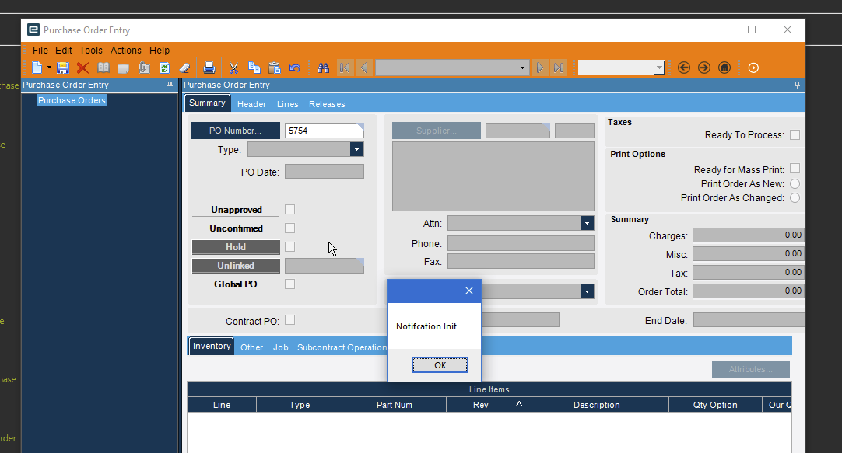Image resolution: width=842 pixels, height=453 pixels.
Task: Click the Attributes... button
Action: 751,369
